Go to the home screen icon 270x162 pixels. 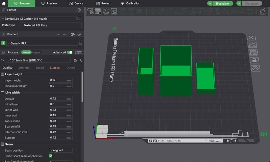coord(4,3)
